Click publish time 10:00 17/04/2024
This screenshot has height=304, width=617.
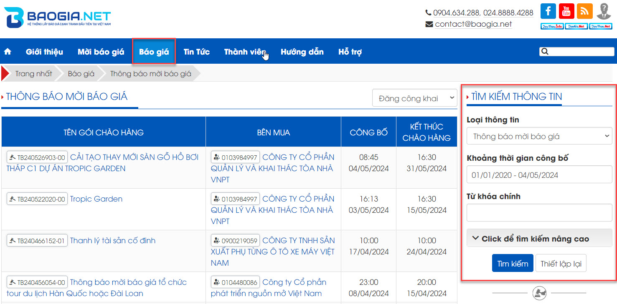tap(369, 246)
